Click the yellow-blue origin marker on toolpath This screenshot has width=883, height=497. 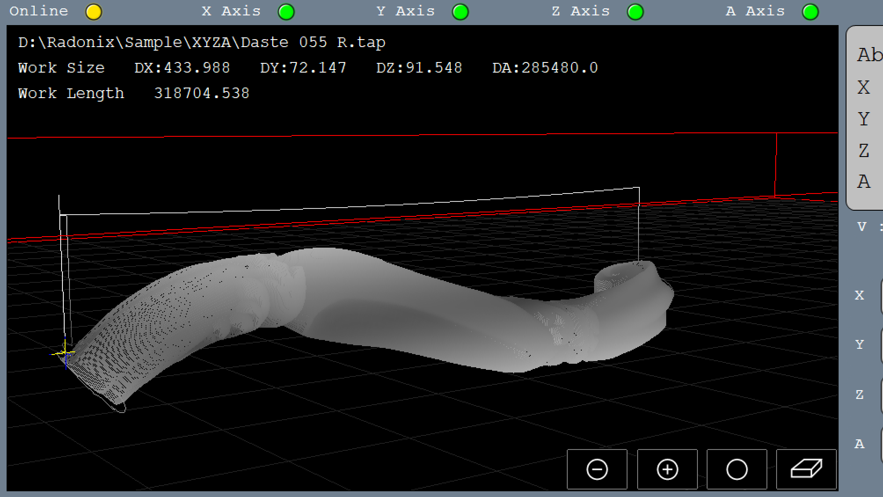pyautogui.click(x=65, y=353)
